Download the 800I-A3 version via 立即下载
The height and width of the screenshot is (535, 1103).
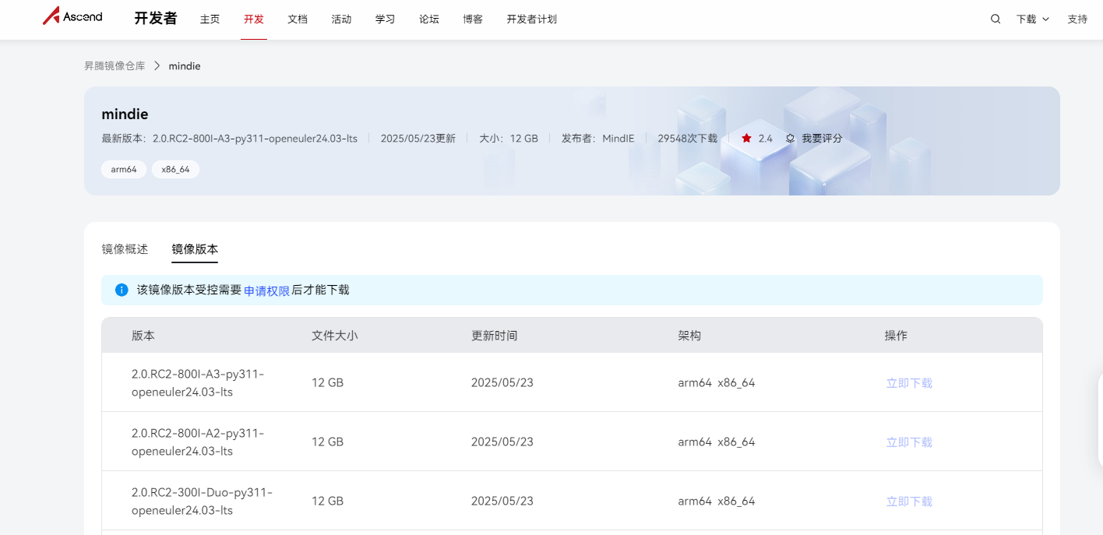909,383
